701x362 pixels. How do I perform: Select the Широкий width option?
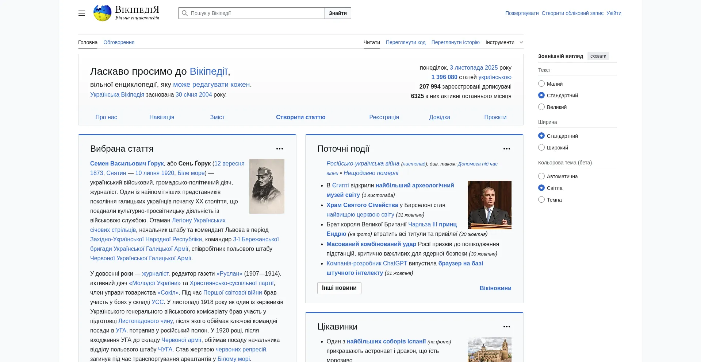coord(541,148)
